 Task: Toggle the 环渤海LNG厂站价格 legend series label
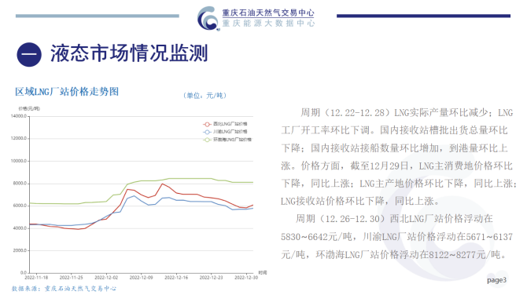(232, 140)
